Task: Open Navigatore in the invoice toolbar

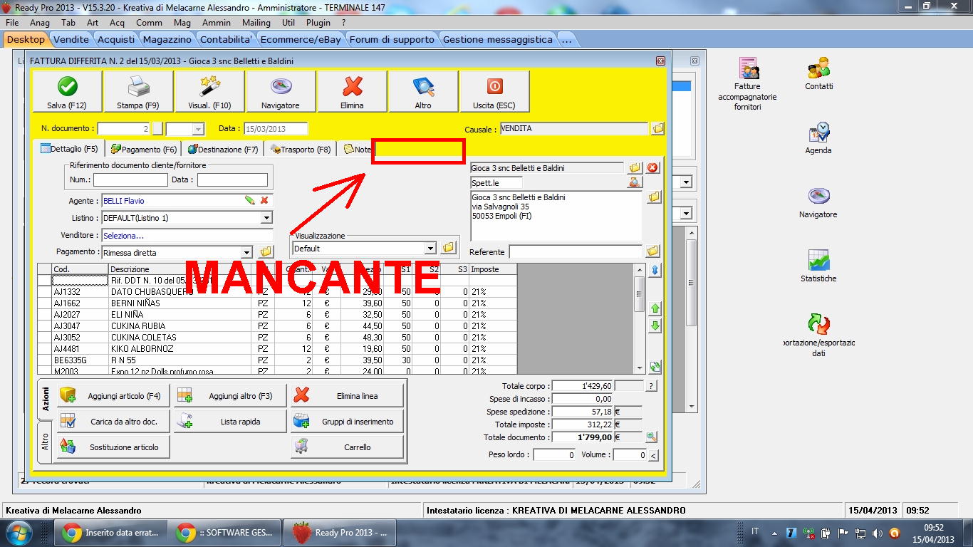Action: (281, 91)
